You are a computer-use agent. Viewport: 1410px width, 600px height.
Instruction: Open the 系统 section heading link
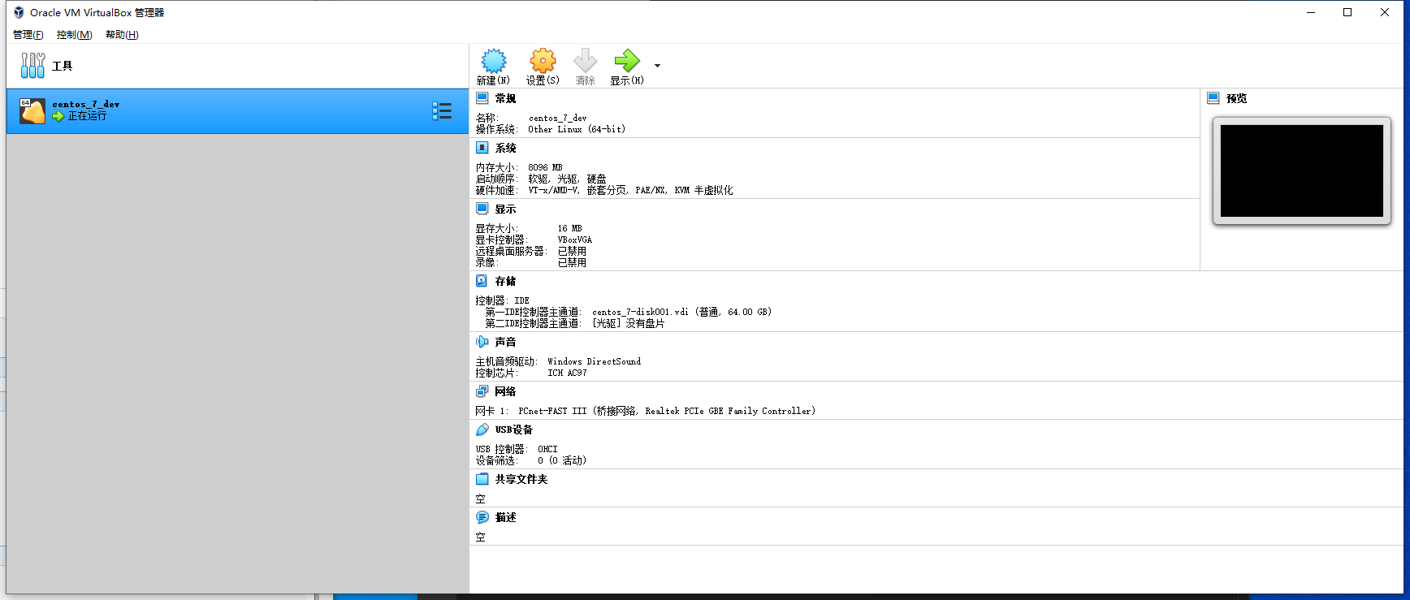tap(505, 148)
